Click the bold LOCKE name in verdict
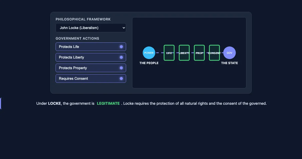Screen dimensions: 302x159 pos(54,103)
